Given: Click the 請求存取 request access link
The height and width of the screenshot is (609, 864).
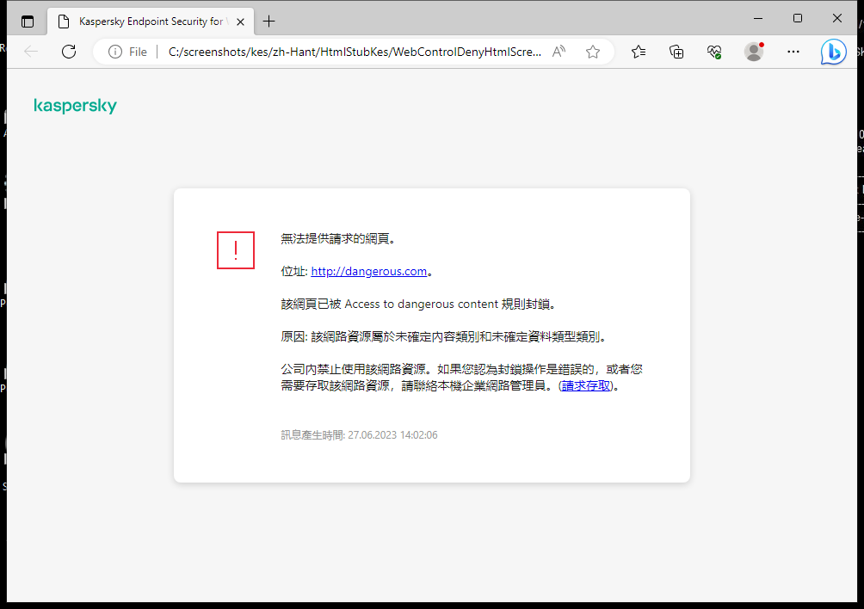Looking at the screenshot, I should 586,384.
